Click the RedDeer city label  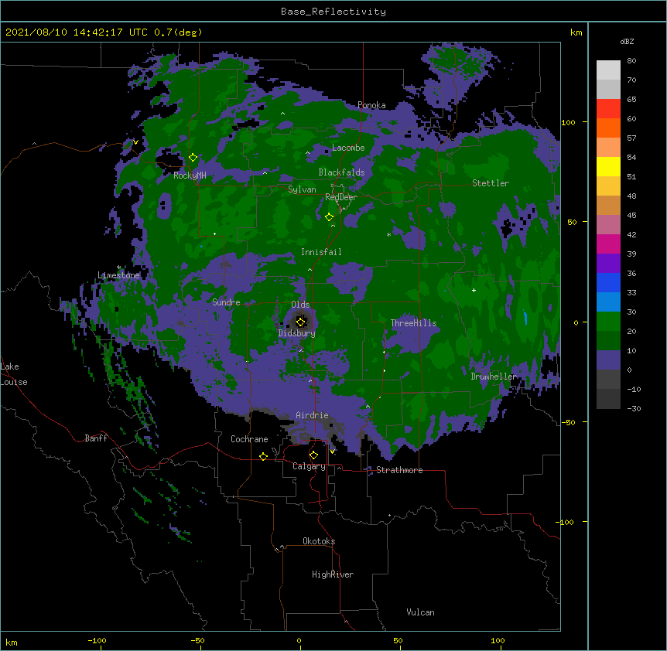point(341,197)
